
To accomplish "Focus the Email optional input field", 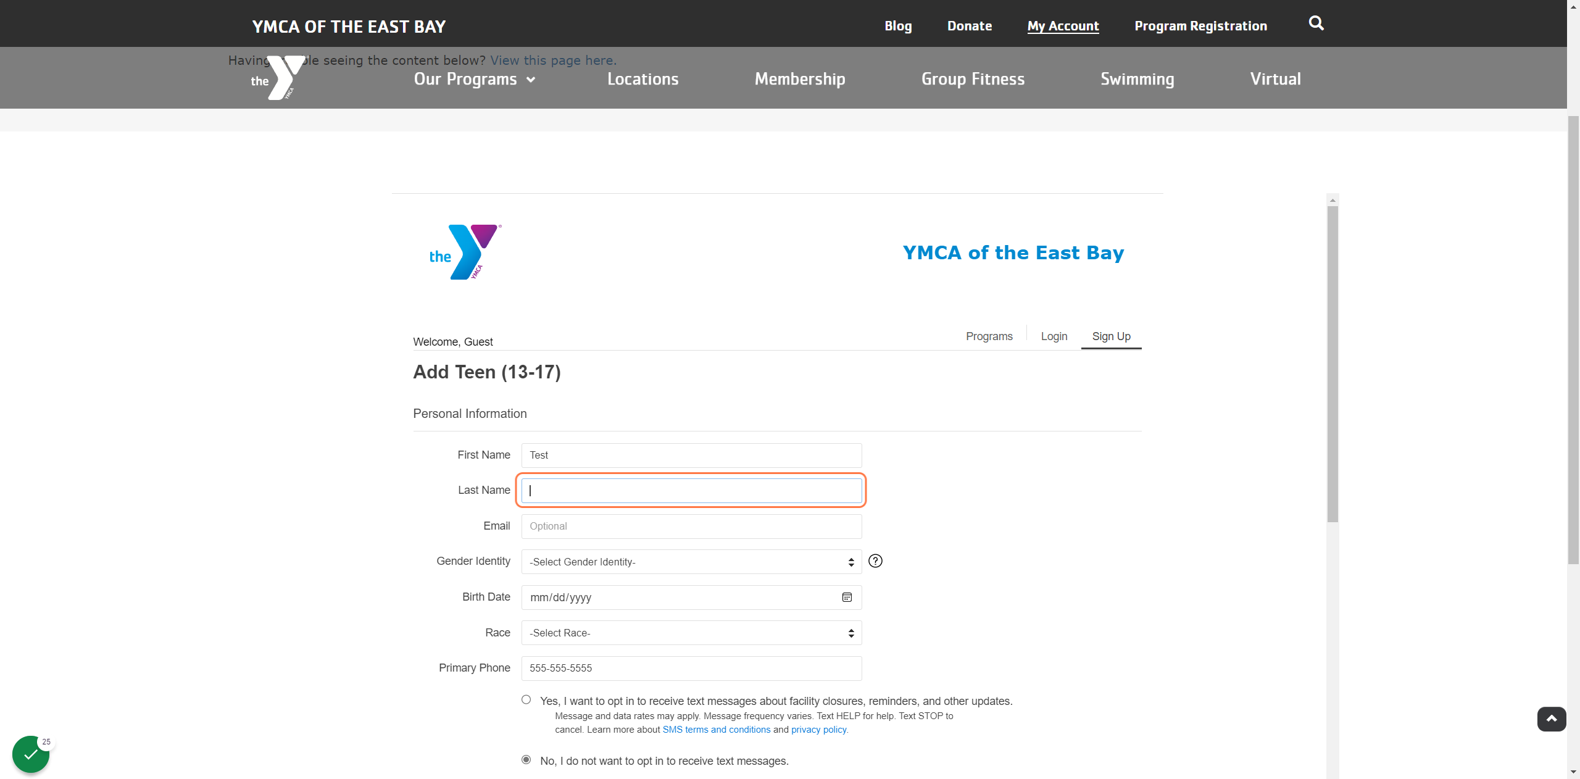I will (691, 526).
